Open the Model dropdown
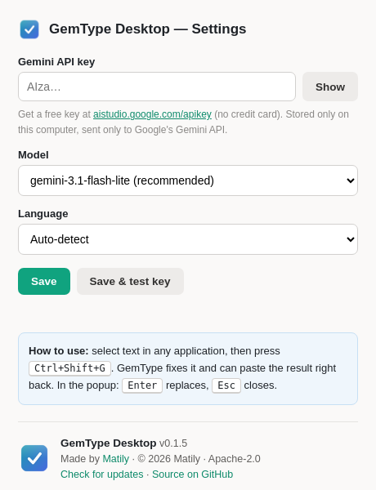The width and height of the screenshot is (376, 490). [188, 180]
